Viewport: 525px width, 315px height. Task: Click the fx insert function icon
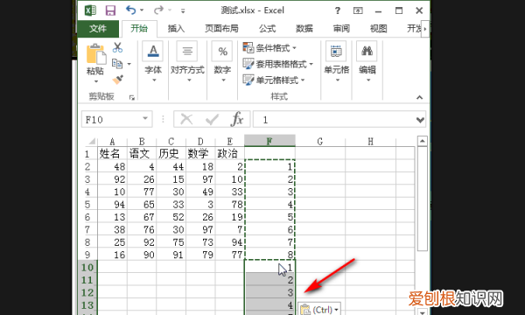point(237,119)
